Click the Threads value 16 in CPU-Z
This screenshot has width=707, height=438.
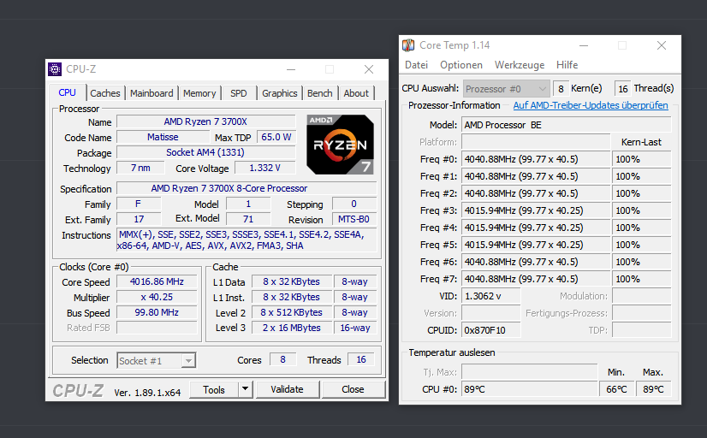tap(360, 359)
